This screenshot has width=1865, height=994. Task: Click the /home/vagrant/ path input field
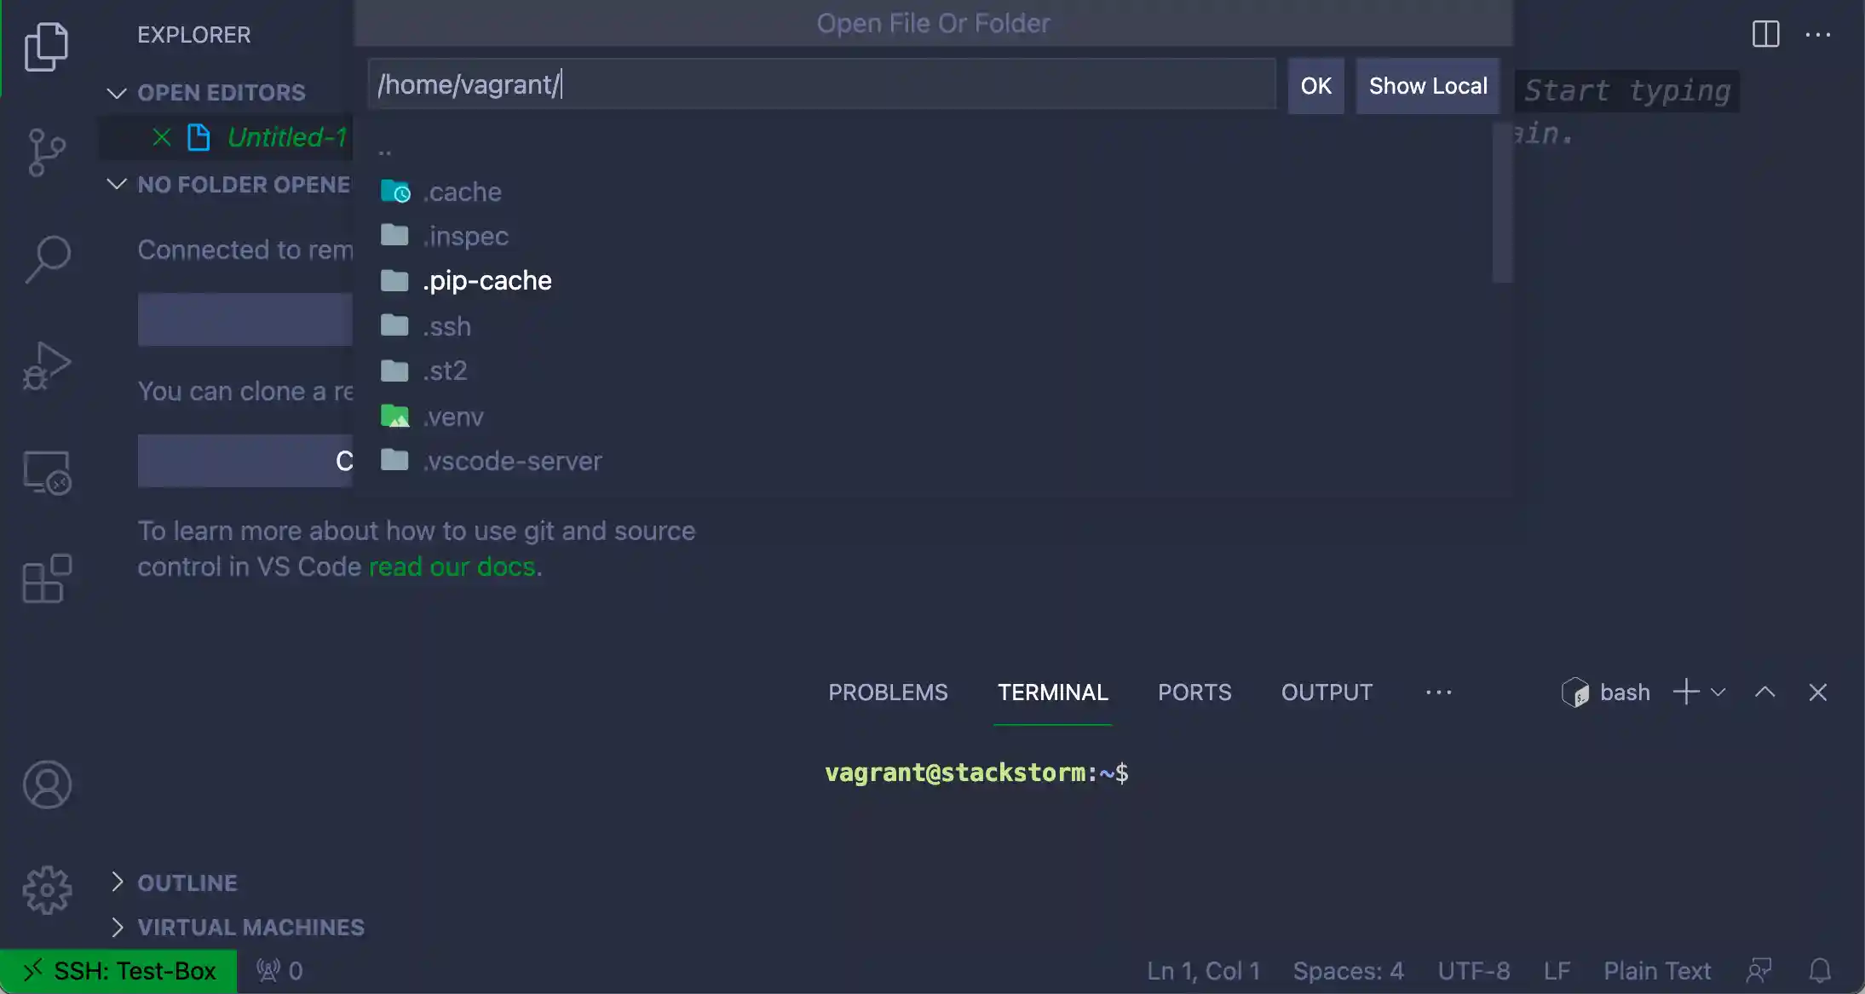click(x=818, y=84)
